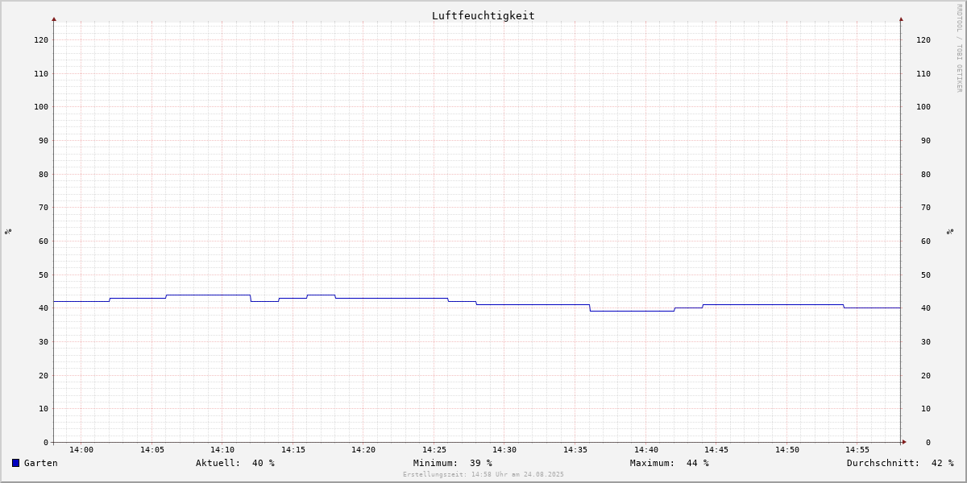Click the 14:30 time axis label

(504, 450)
